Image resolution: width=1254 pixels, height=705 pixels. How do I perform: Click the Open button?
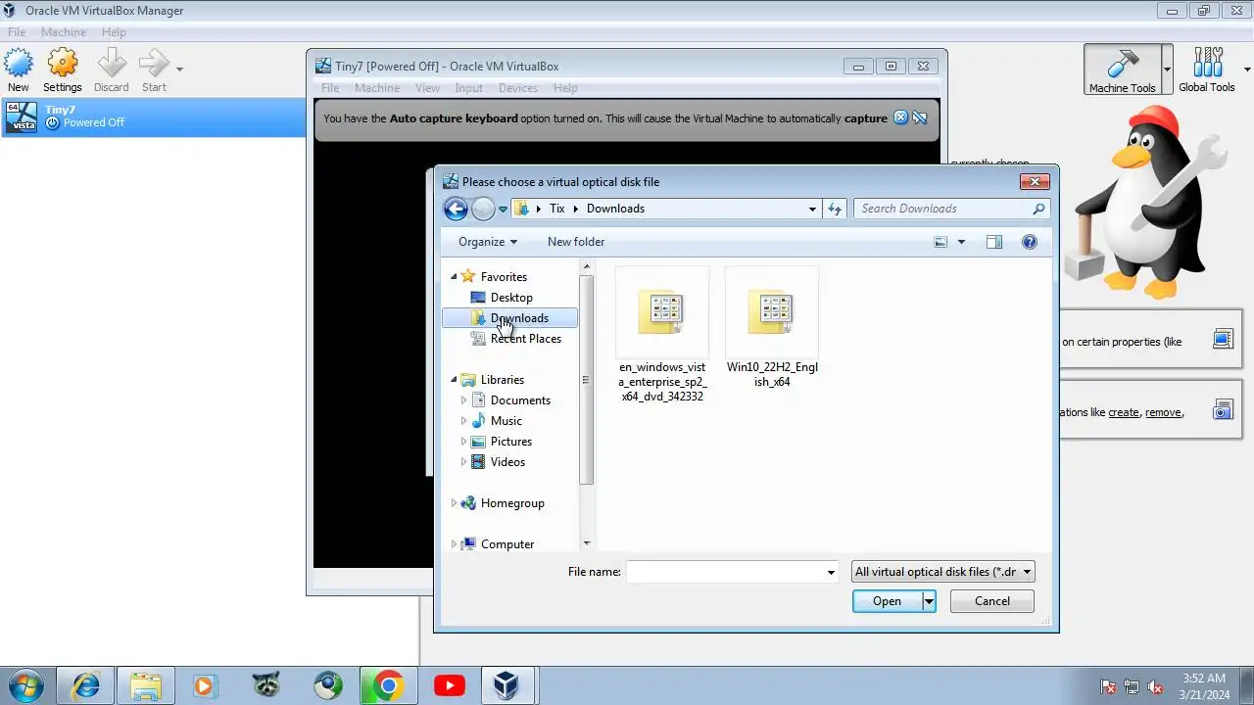tap(887, 601)
